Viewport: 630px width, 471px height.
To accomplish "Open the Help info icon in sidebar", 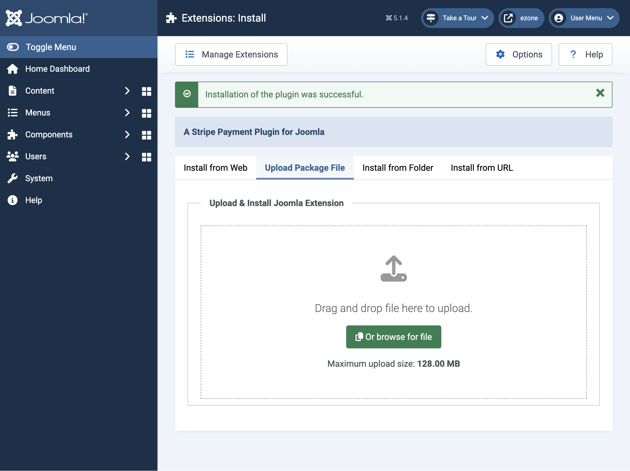I will tap(13, 200).
